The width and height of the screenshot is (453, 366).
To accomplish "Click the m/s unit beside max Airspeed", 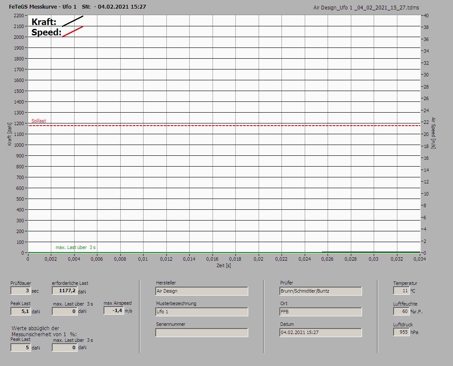I will point(128,311).
